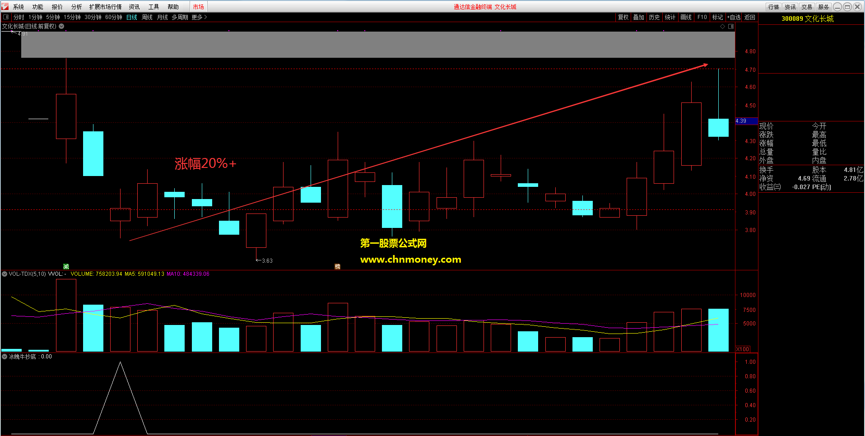Click the restore window button
Screen dimensions: 865x436
[847, 7]
